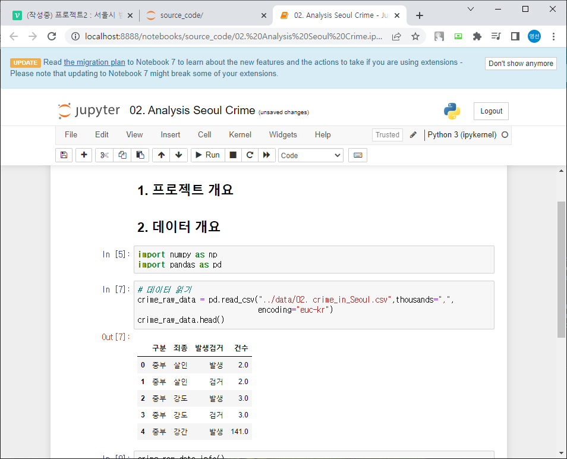Save notebook with the floppy disk icon
This screenshot has width=567, height=459.
click(64, 155)
